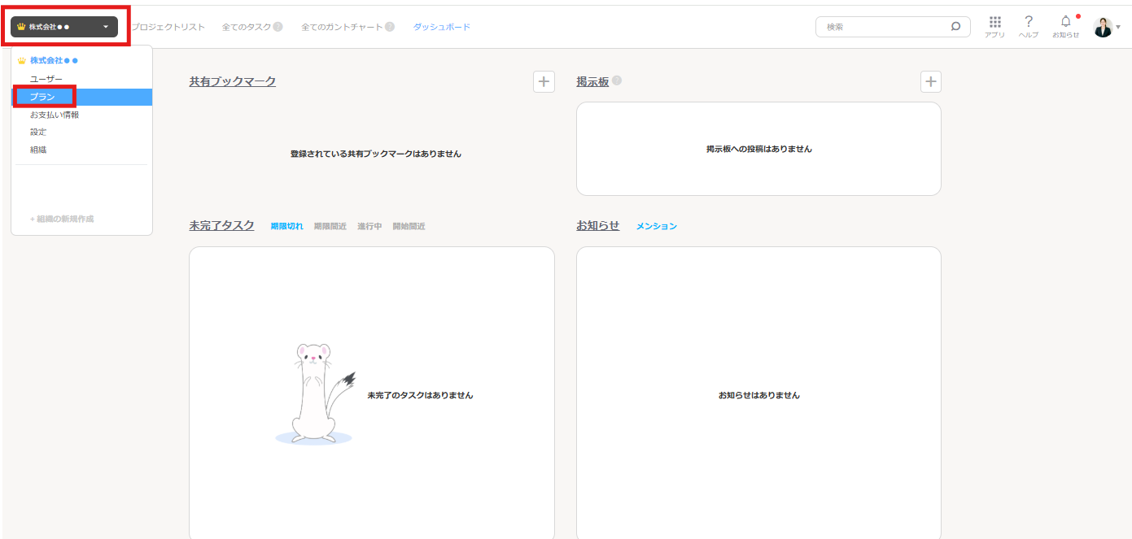The width and height of the screenshot is (1132, 539).
Task: Click help badge beside 全てのタスク
Action: click(x=278, y=27)
